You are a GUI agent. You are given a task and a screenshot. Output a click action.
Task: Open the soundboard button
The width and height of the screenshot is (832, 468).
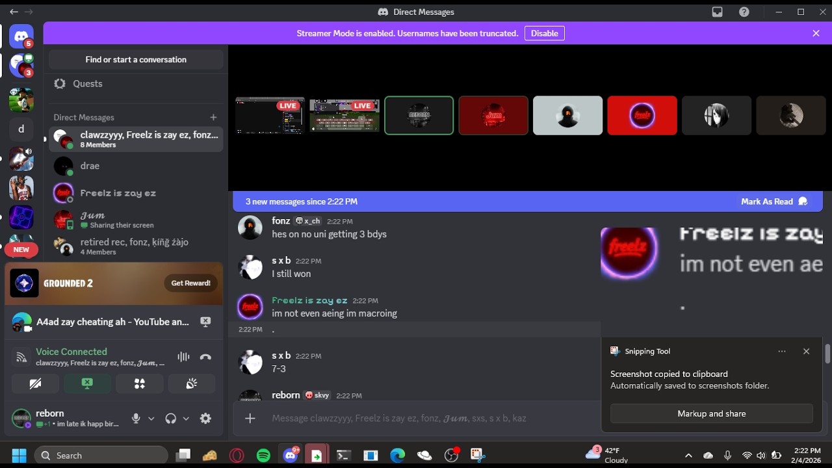pyautogui.click(x=192, y=383)
